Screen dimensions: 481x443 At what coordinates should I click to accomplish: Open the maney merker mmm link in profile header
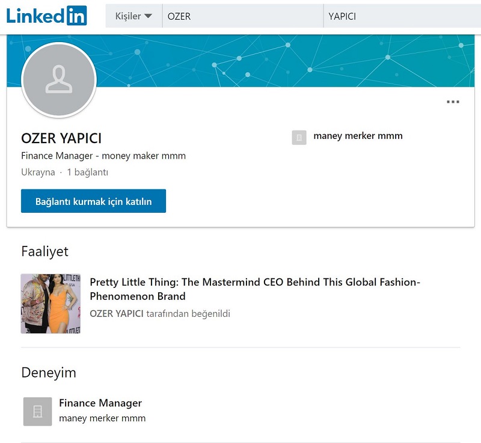(x=358, y=136)
